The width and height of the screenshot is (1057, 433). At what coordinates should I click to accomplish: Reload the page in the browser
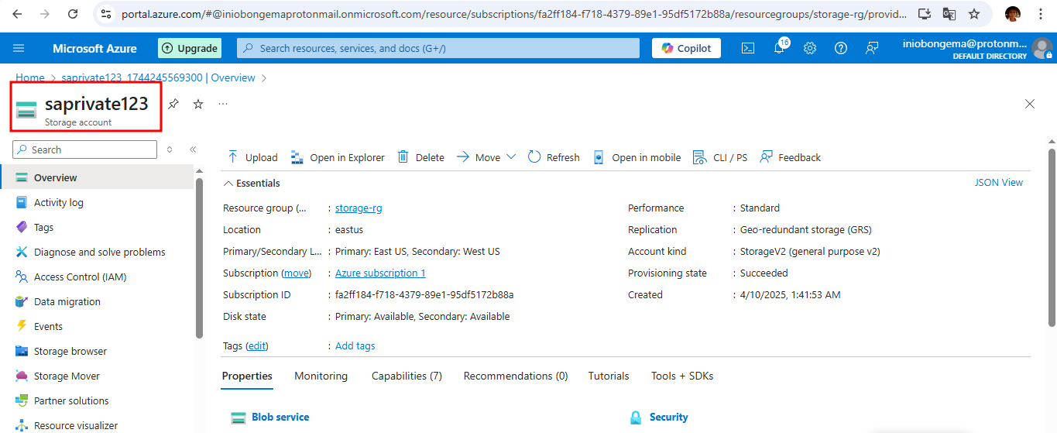click(73, 14)
